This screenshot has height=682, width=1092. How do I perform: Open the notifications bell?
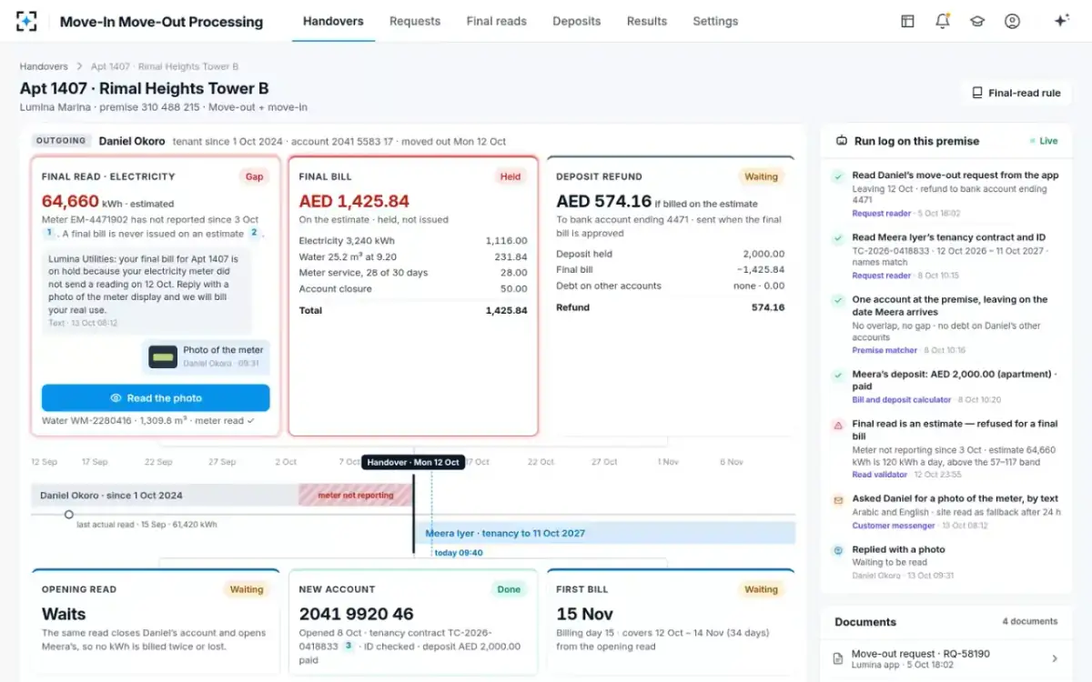coord(942,21)
